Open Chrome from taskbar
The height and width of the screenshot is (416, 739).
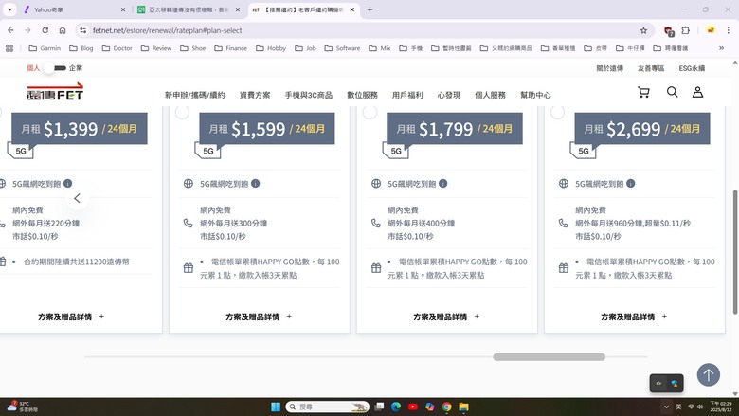tap(447, 407)
